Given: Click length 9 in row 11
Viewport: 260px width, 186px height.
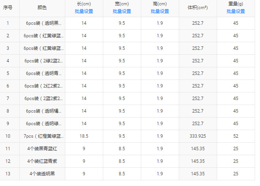Looking at the screenshot, I should point(84,149).
